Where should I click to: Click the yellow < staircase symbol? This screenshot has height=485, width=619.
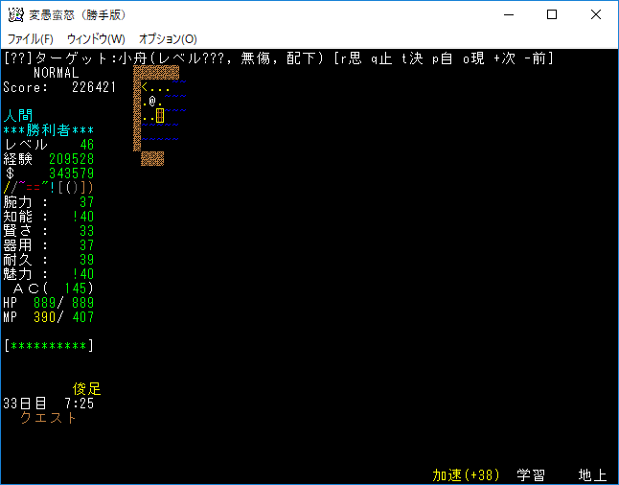[145, 87]
